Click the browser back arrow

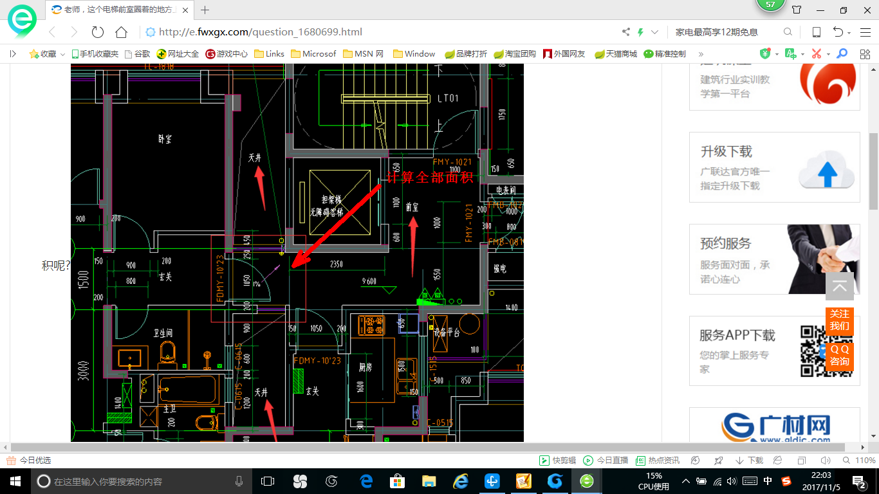tap(53, 32)
